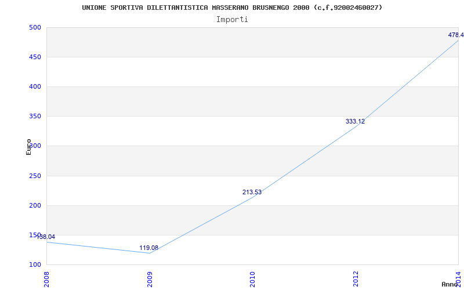Click the 250 y-axis label
Screen dimensions: 464x290
tap(35, 176)
